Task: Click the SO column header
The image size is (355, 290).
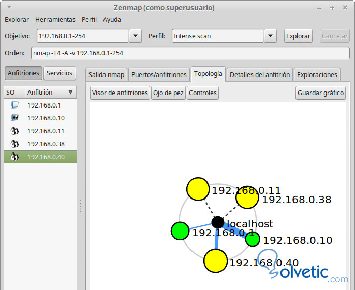Action: coord(14,93)
